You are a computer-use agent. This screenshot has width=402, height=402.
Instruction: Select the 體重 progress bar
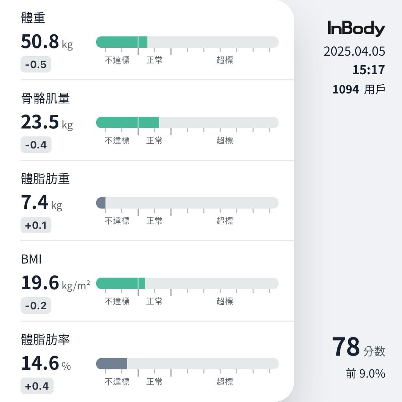187,42
